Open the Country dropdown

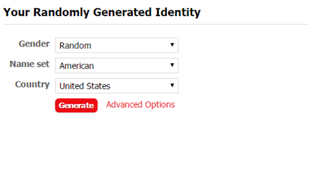click(117, 86)
